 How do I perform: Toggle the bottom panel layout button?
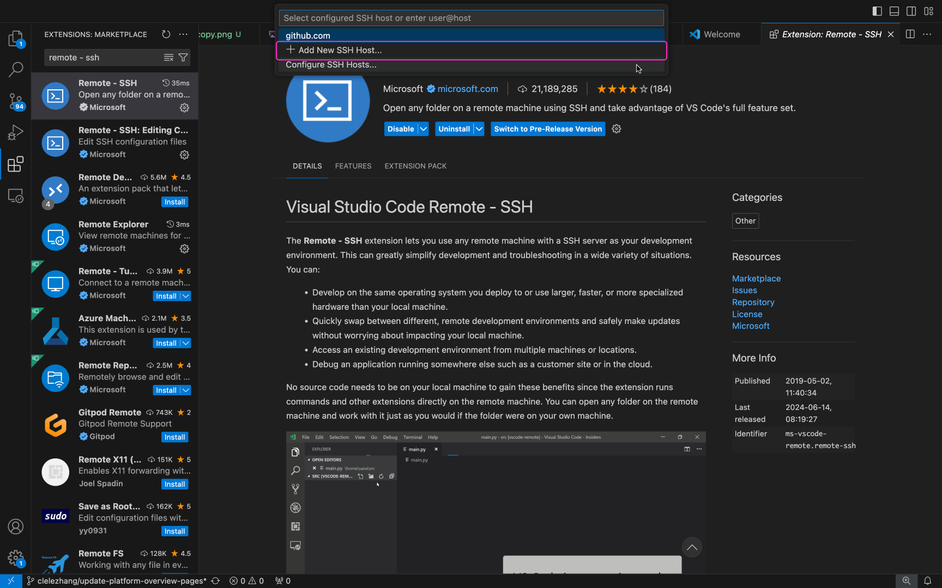pyautogui.click(x=894, y=11)
